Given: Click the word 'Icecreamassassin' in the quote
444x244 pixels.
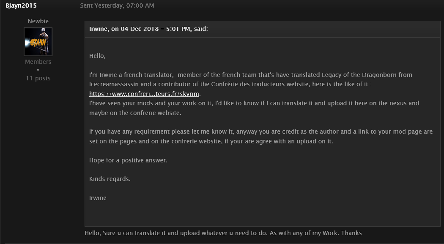Looking at the screenshot, I should pos(114,84).
